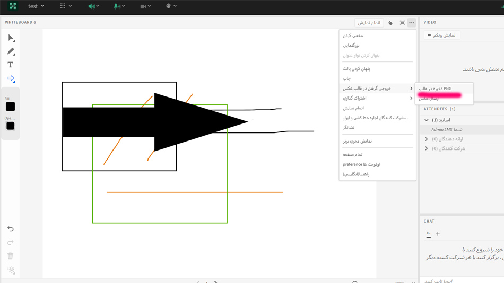504x283 pixels.
Task: Select ارسال عکس submenu option
Action: click(444, 99)
